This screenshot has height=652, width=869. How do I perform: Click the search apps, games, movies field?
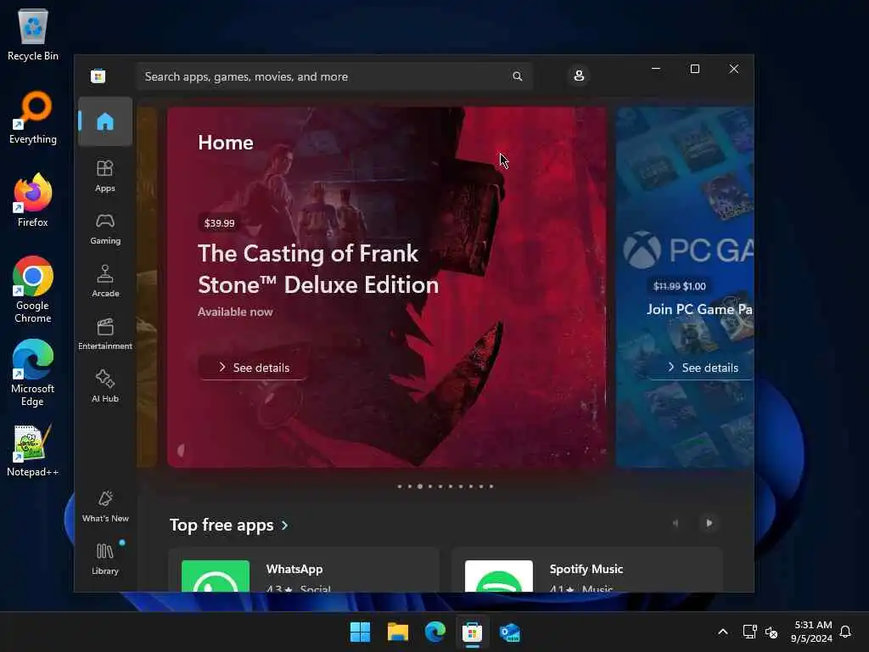[334, 76]
